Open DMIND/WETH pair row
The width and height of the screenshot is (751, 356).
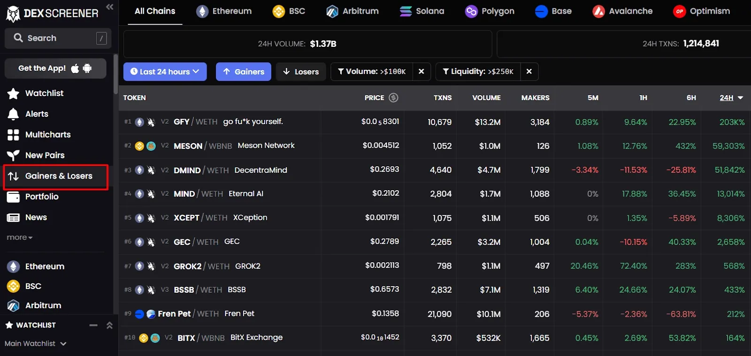click(435, 170)
